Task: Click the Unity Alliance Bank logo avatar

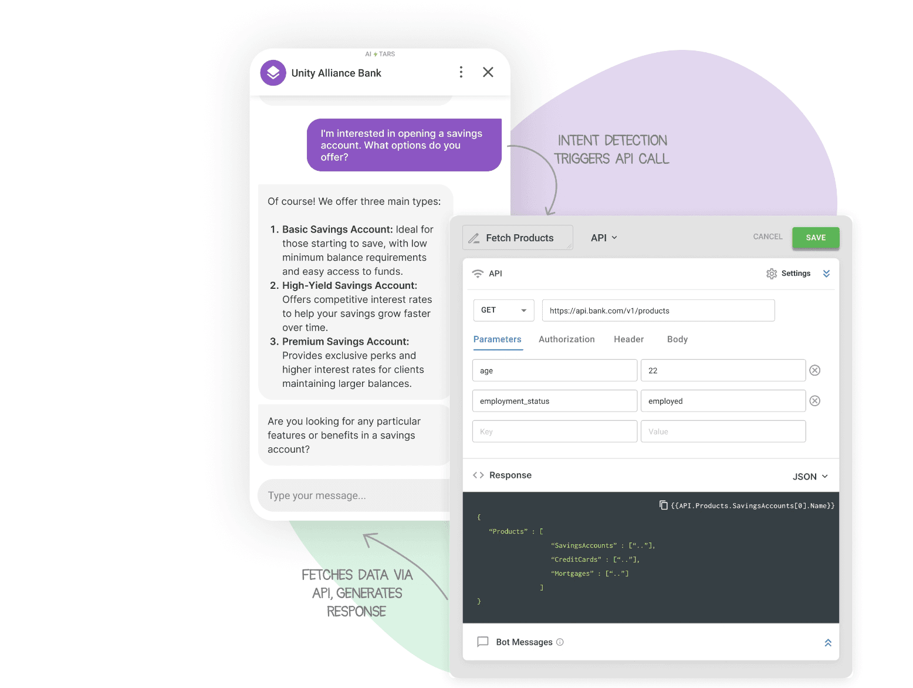Action: 273,73
